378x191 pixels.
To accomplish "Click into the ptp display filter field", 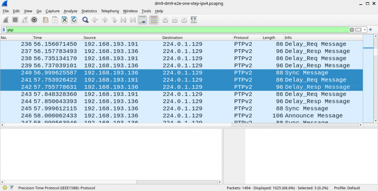I will (178, 30).
